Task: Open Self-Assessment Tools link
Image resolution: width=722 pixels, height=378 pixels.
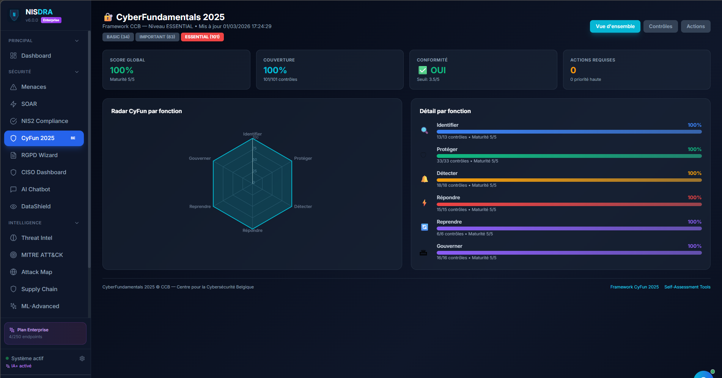Action: point(687,287)
